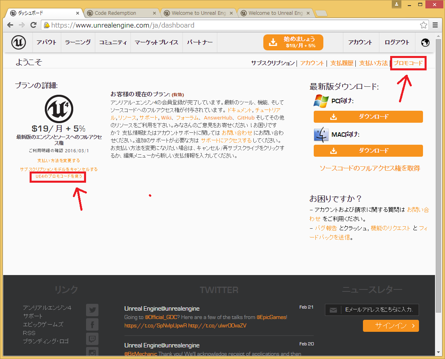Click ブランディング・ロゴ footer link
This screenshot has width=445, height=359.
click(46, 341)
